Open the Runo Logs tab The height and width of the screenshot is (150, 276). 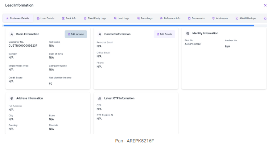(145, 18)
